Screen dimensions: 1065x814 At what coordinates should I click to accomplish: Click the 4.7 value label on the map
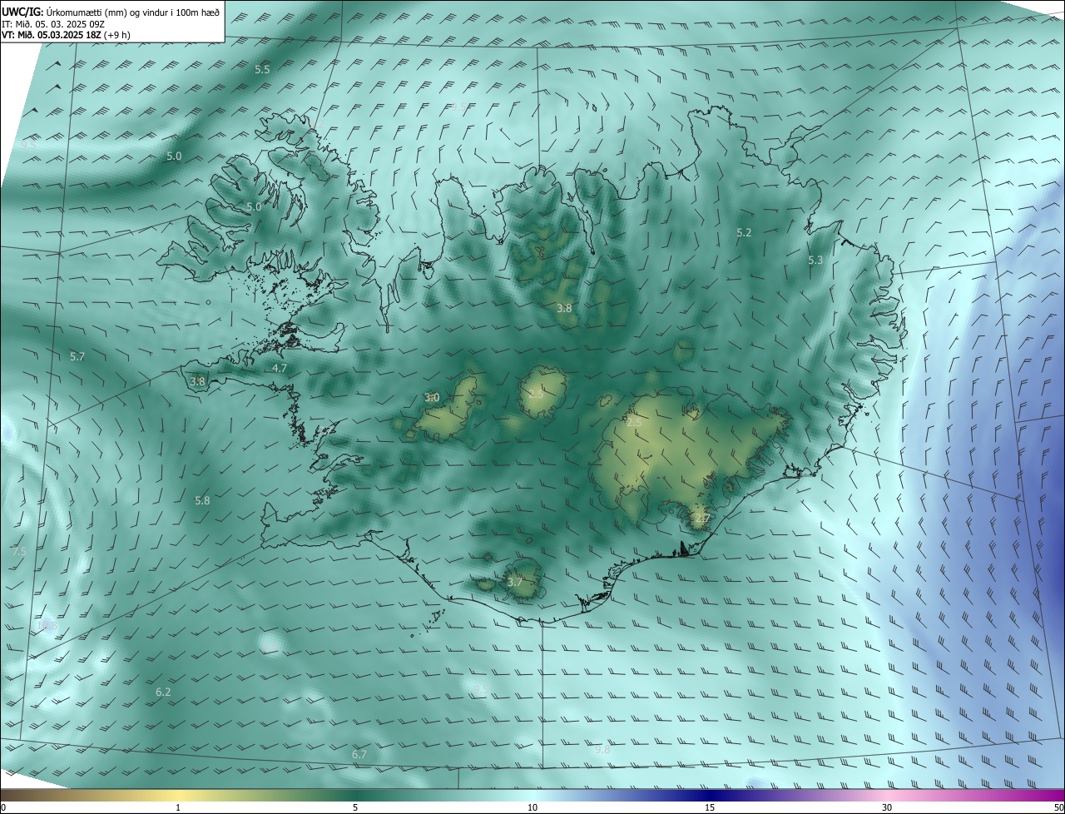point(280,368)
